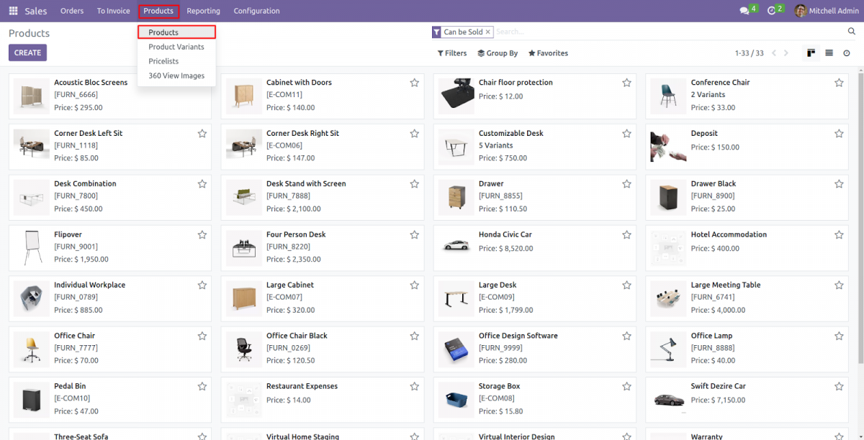Image resolution: width=864 pixels, height=440 pixels.
Task: Click the CREATE button
Action: point(27,52)
